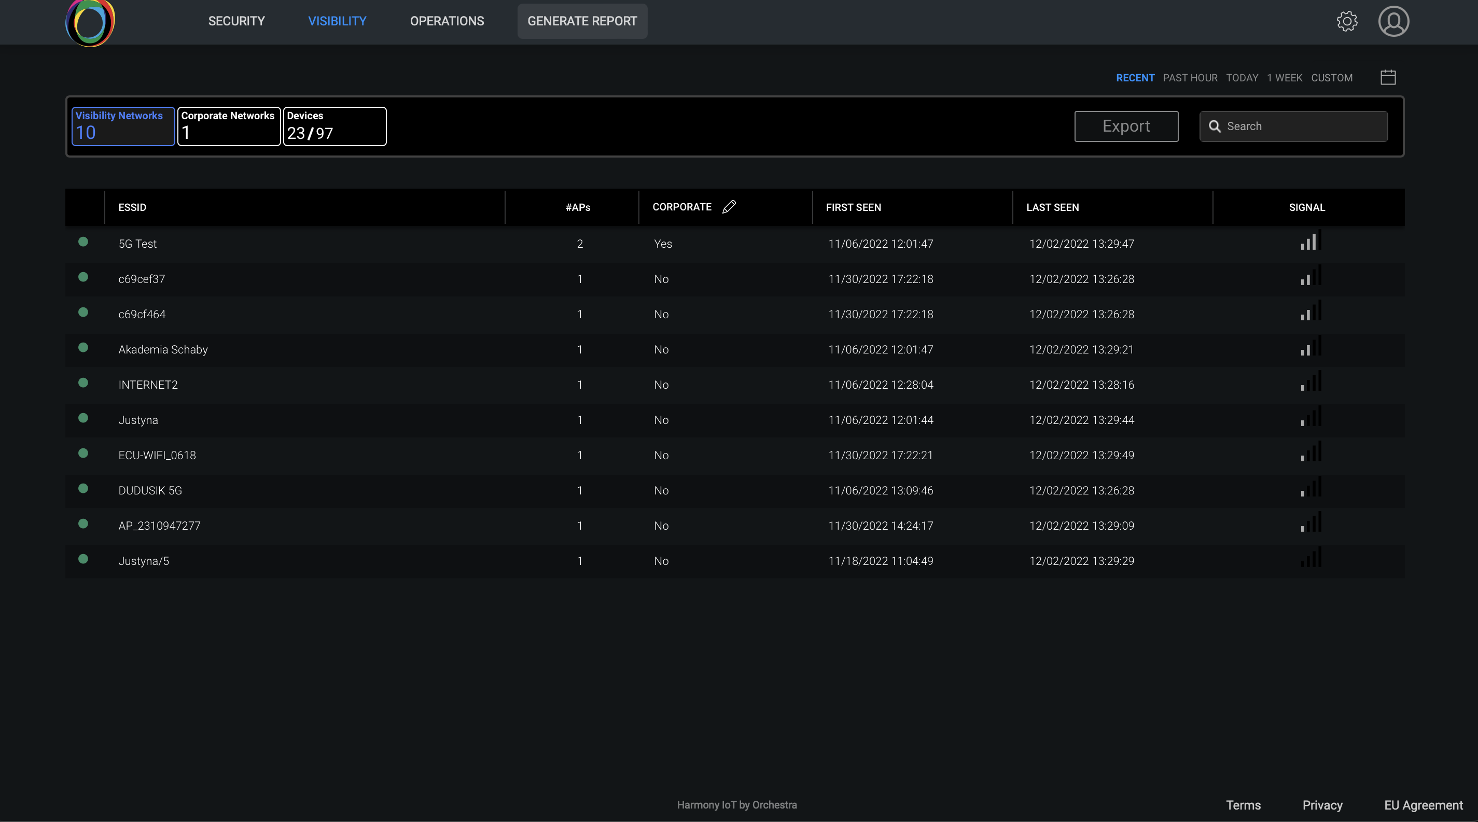
Task: Open the SECURITY menu
Action: coord(236,21)
